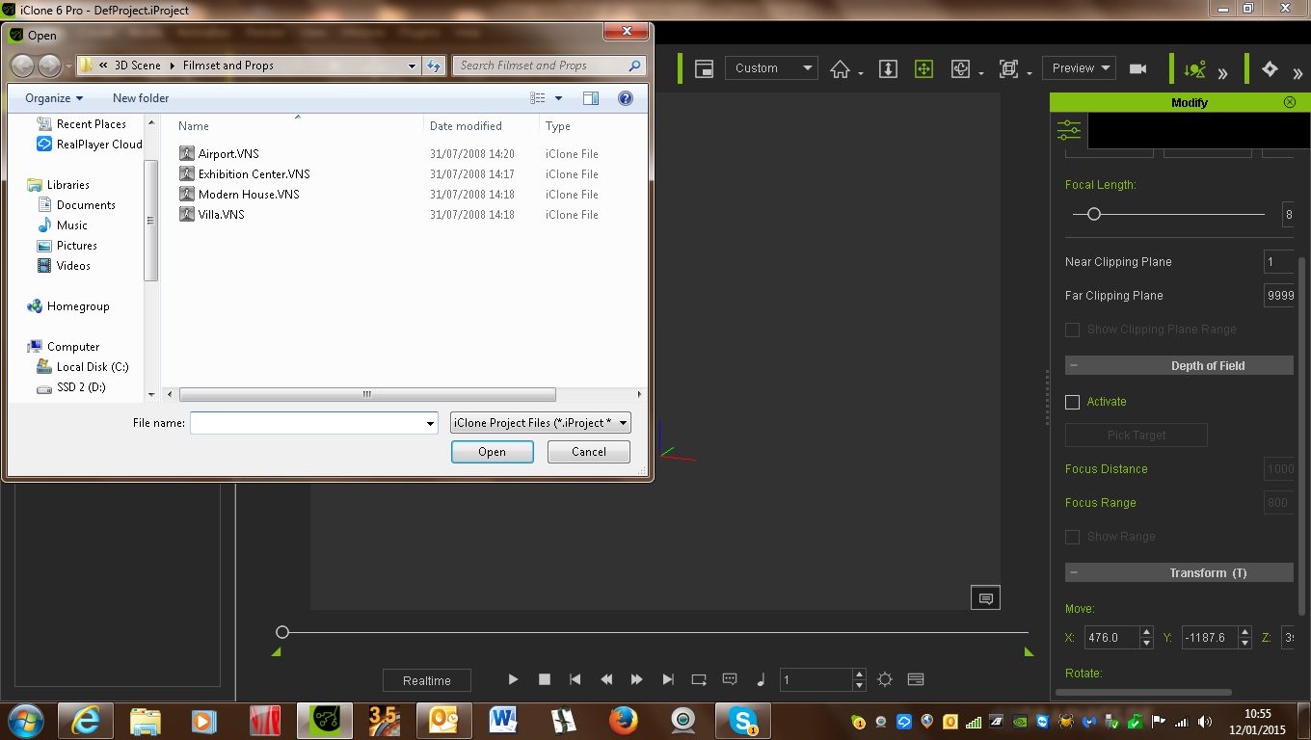Click the camera zoom tool icon
Screen dimensions: 1311x740
[x=889, y=68]
